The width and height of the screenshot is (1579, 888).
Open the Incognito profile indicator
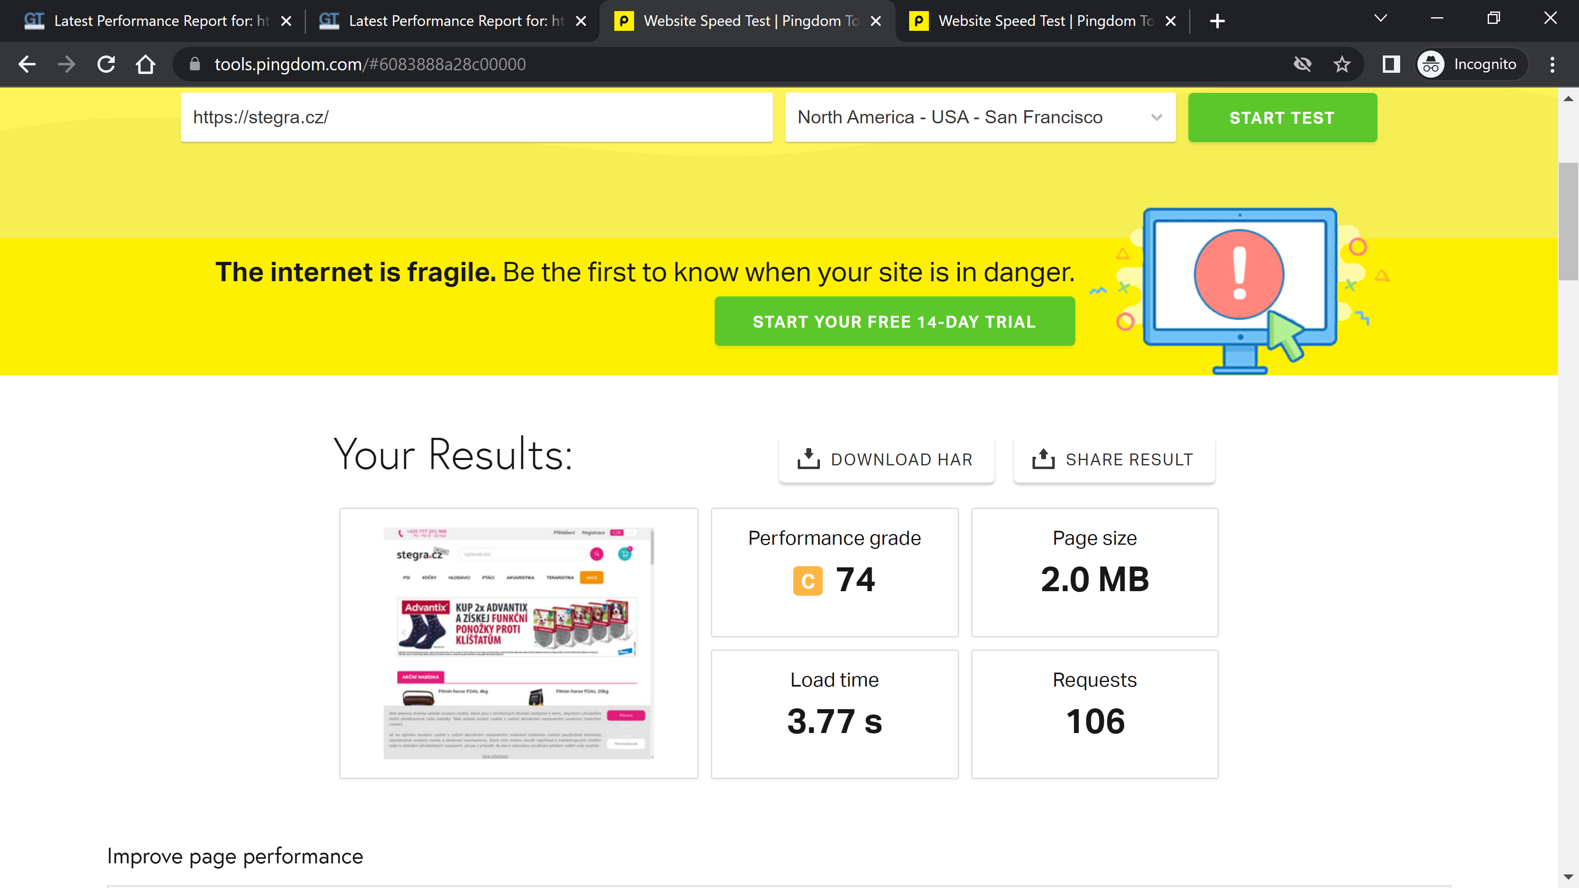coord(1470,65)
